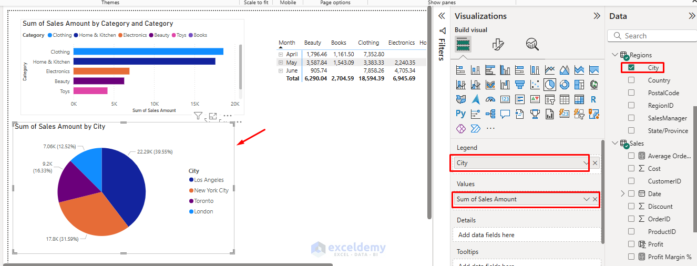
Task: Check the ProductID field checkbox
Action: 631,231
